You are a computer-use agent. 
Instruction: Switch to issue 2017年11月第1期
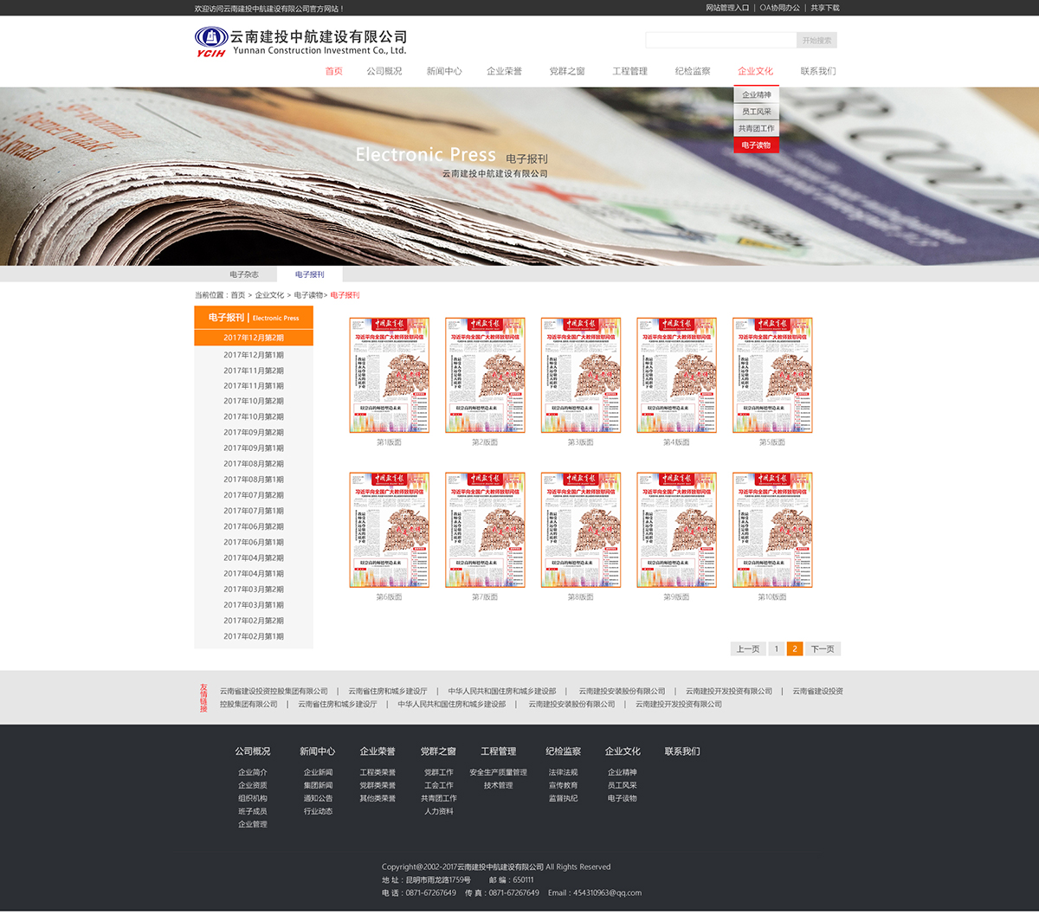[253, 385]
